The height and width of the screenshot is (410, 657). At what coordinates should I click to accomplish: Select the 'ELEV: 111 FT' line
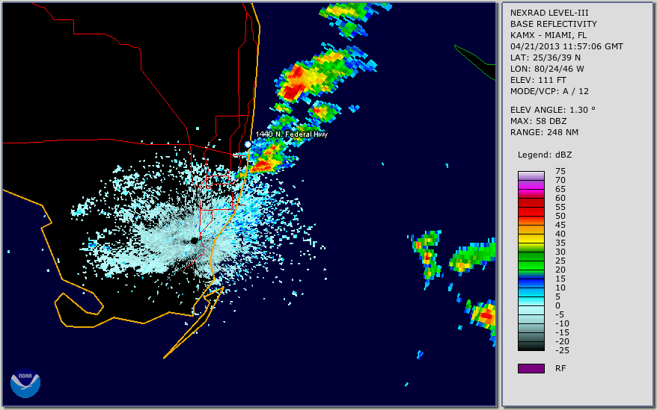pyautogui.click(x=538, y=80)
